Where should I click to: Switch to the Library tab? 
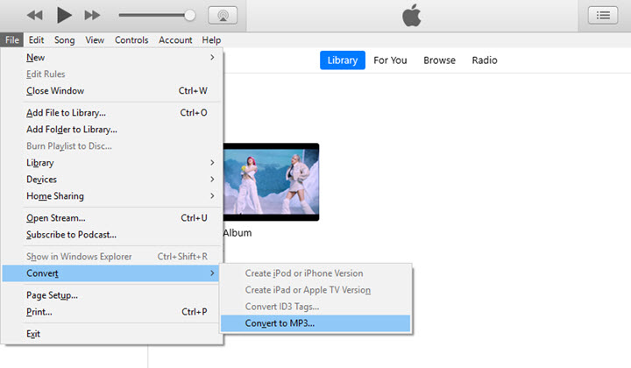(x=343, y=60)
